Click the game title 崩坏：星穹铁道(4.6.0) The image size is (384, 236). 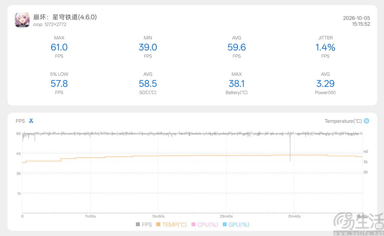(65, 17)
